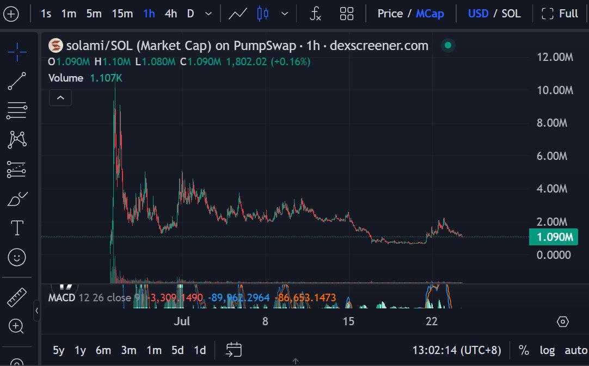The height and width of the screenshot is (366, 589).
Task: Click the Volume indicator label
Action: point(66,78)
